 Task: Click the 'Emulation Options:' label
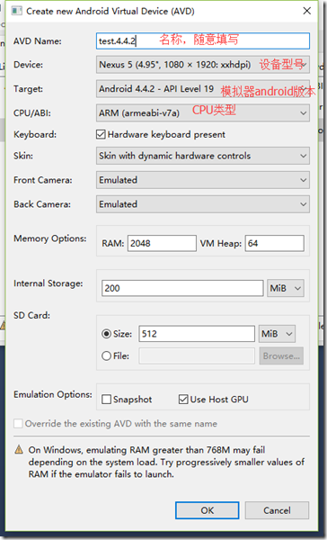[x=53, y=395]
